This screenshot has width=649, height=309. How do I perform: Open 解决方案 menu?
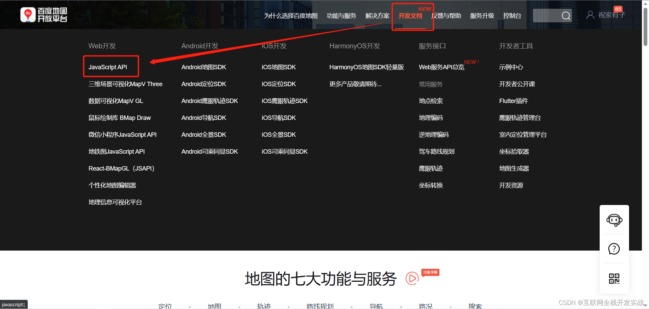pos(377,16)
